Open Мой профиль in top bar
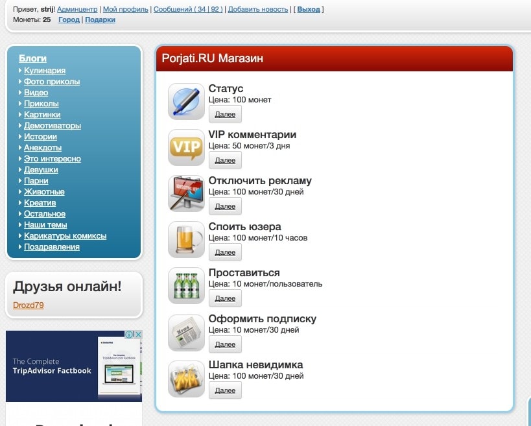This screenshot has height=426, width=531. click(126, 10)
